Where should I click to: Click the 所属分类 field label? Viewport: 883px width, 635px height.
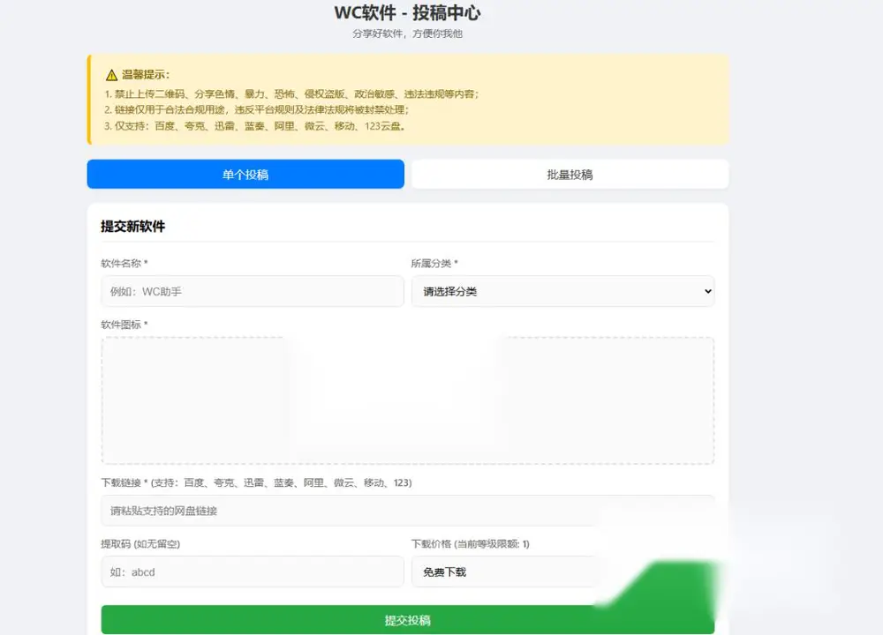click(434, 263)
